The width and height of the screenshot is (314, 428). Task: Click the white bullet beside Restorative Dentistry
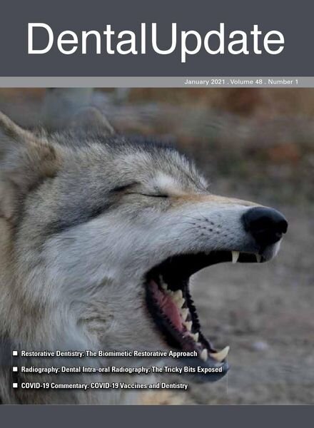[x=15, y=354]
